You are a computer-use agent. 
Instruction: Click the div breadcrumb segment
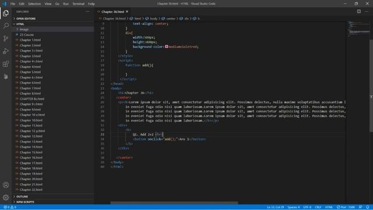[185, 19]
